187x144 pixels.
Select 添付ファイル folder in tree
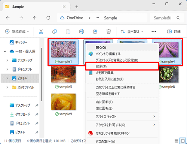tap(23, 87)
